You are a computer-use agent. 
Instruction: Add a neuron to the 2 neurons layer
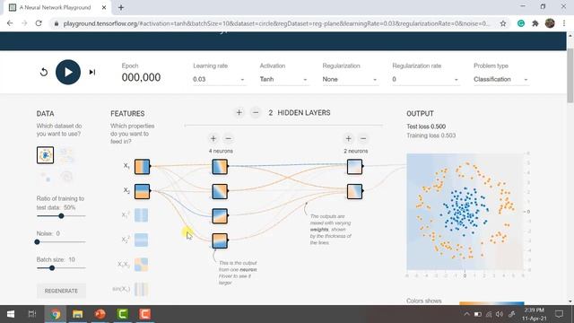[349, 138]
